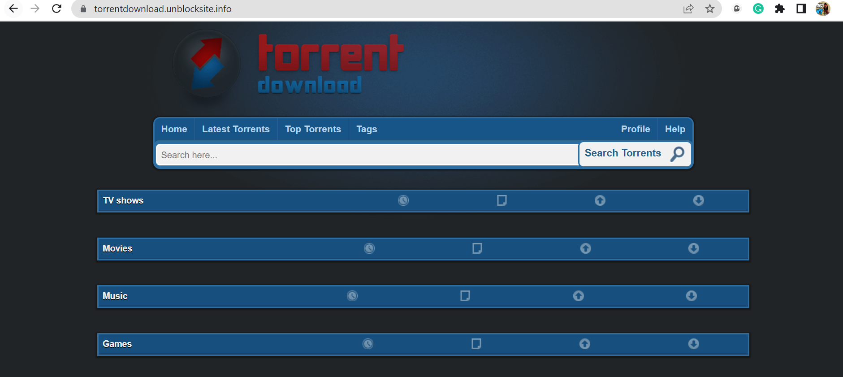Open the Grammarly extension icon
843x377 pixels.
[x=758, y=9]
